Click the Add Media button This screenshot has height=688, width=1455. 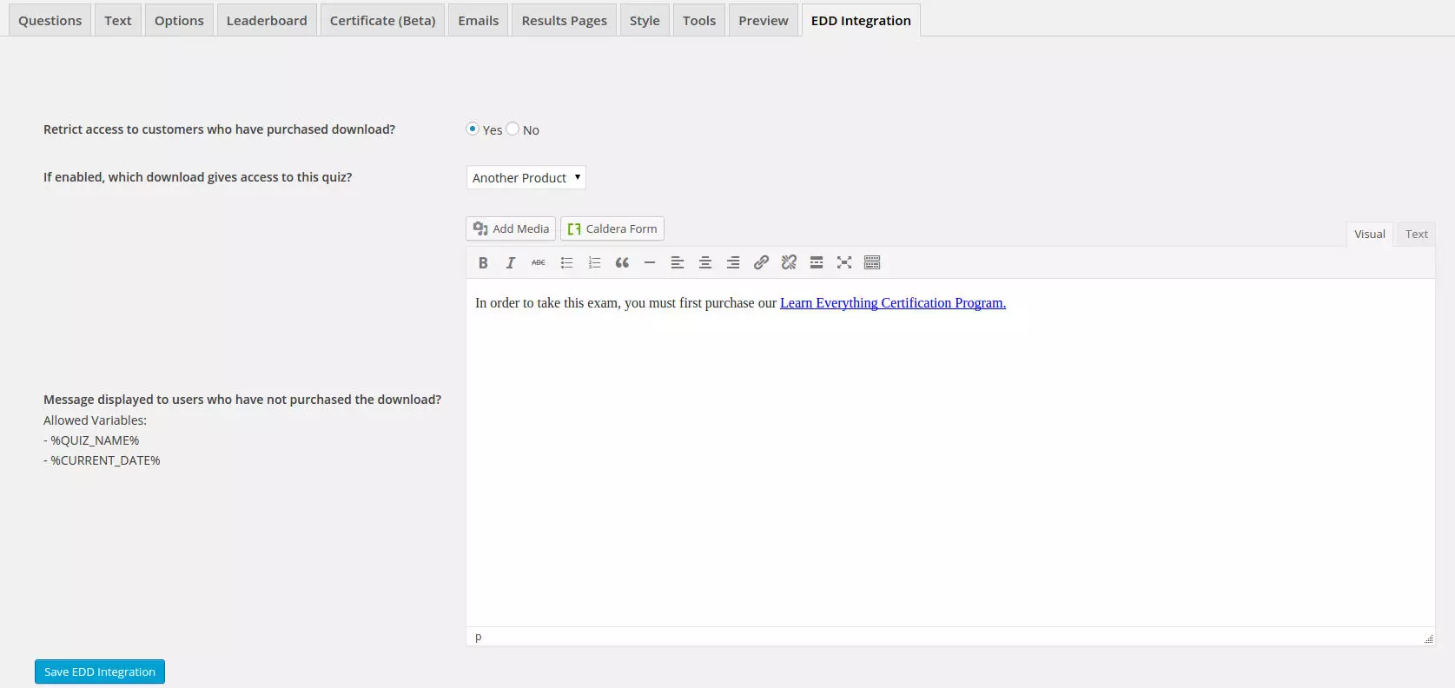[511, 228]
